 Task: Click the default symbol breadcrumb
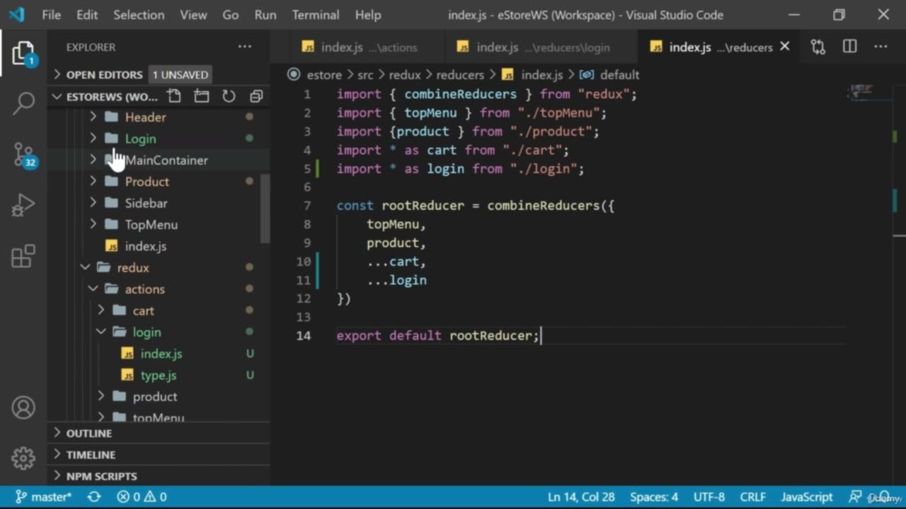click(610, 75)
